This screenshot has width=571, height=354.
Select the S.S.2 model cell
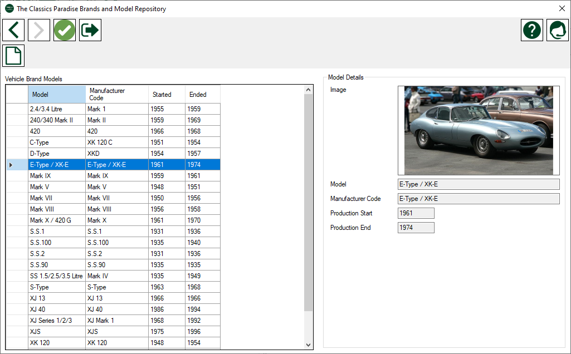tap(57, 254)
